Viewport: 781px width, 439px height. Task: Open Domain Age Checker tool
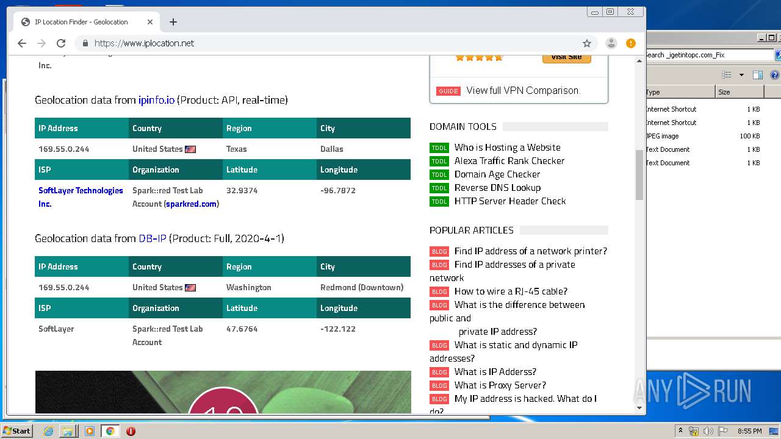[497, 174]
